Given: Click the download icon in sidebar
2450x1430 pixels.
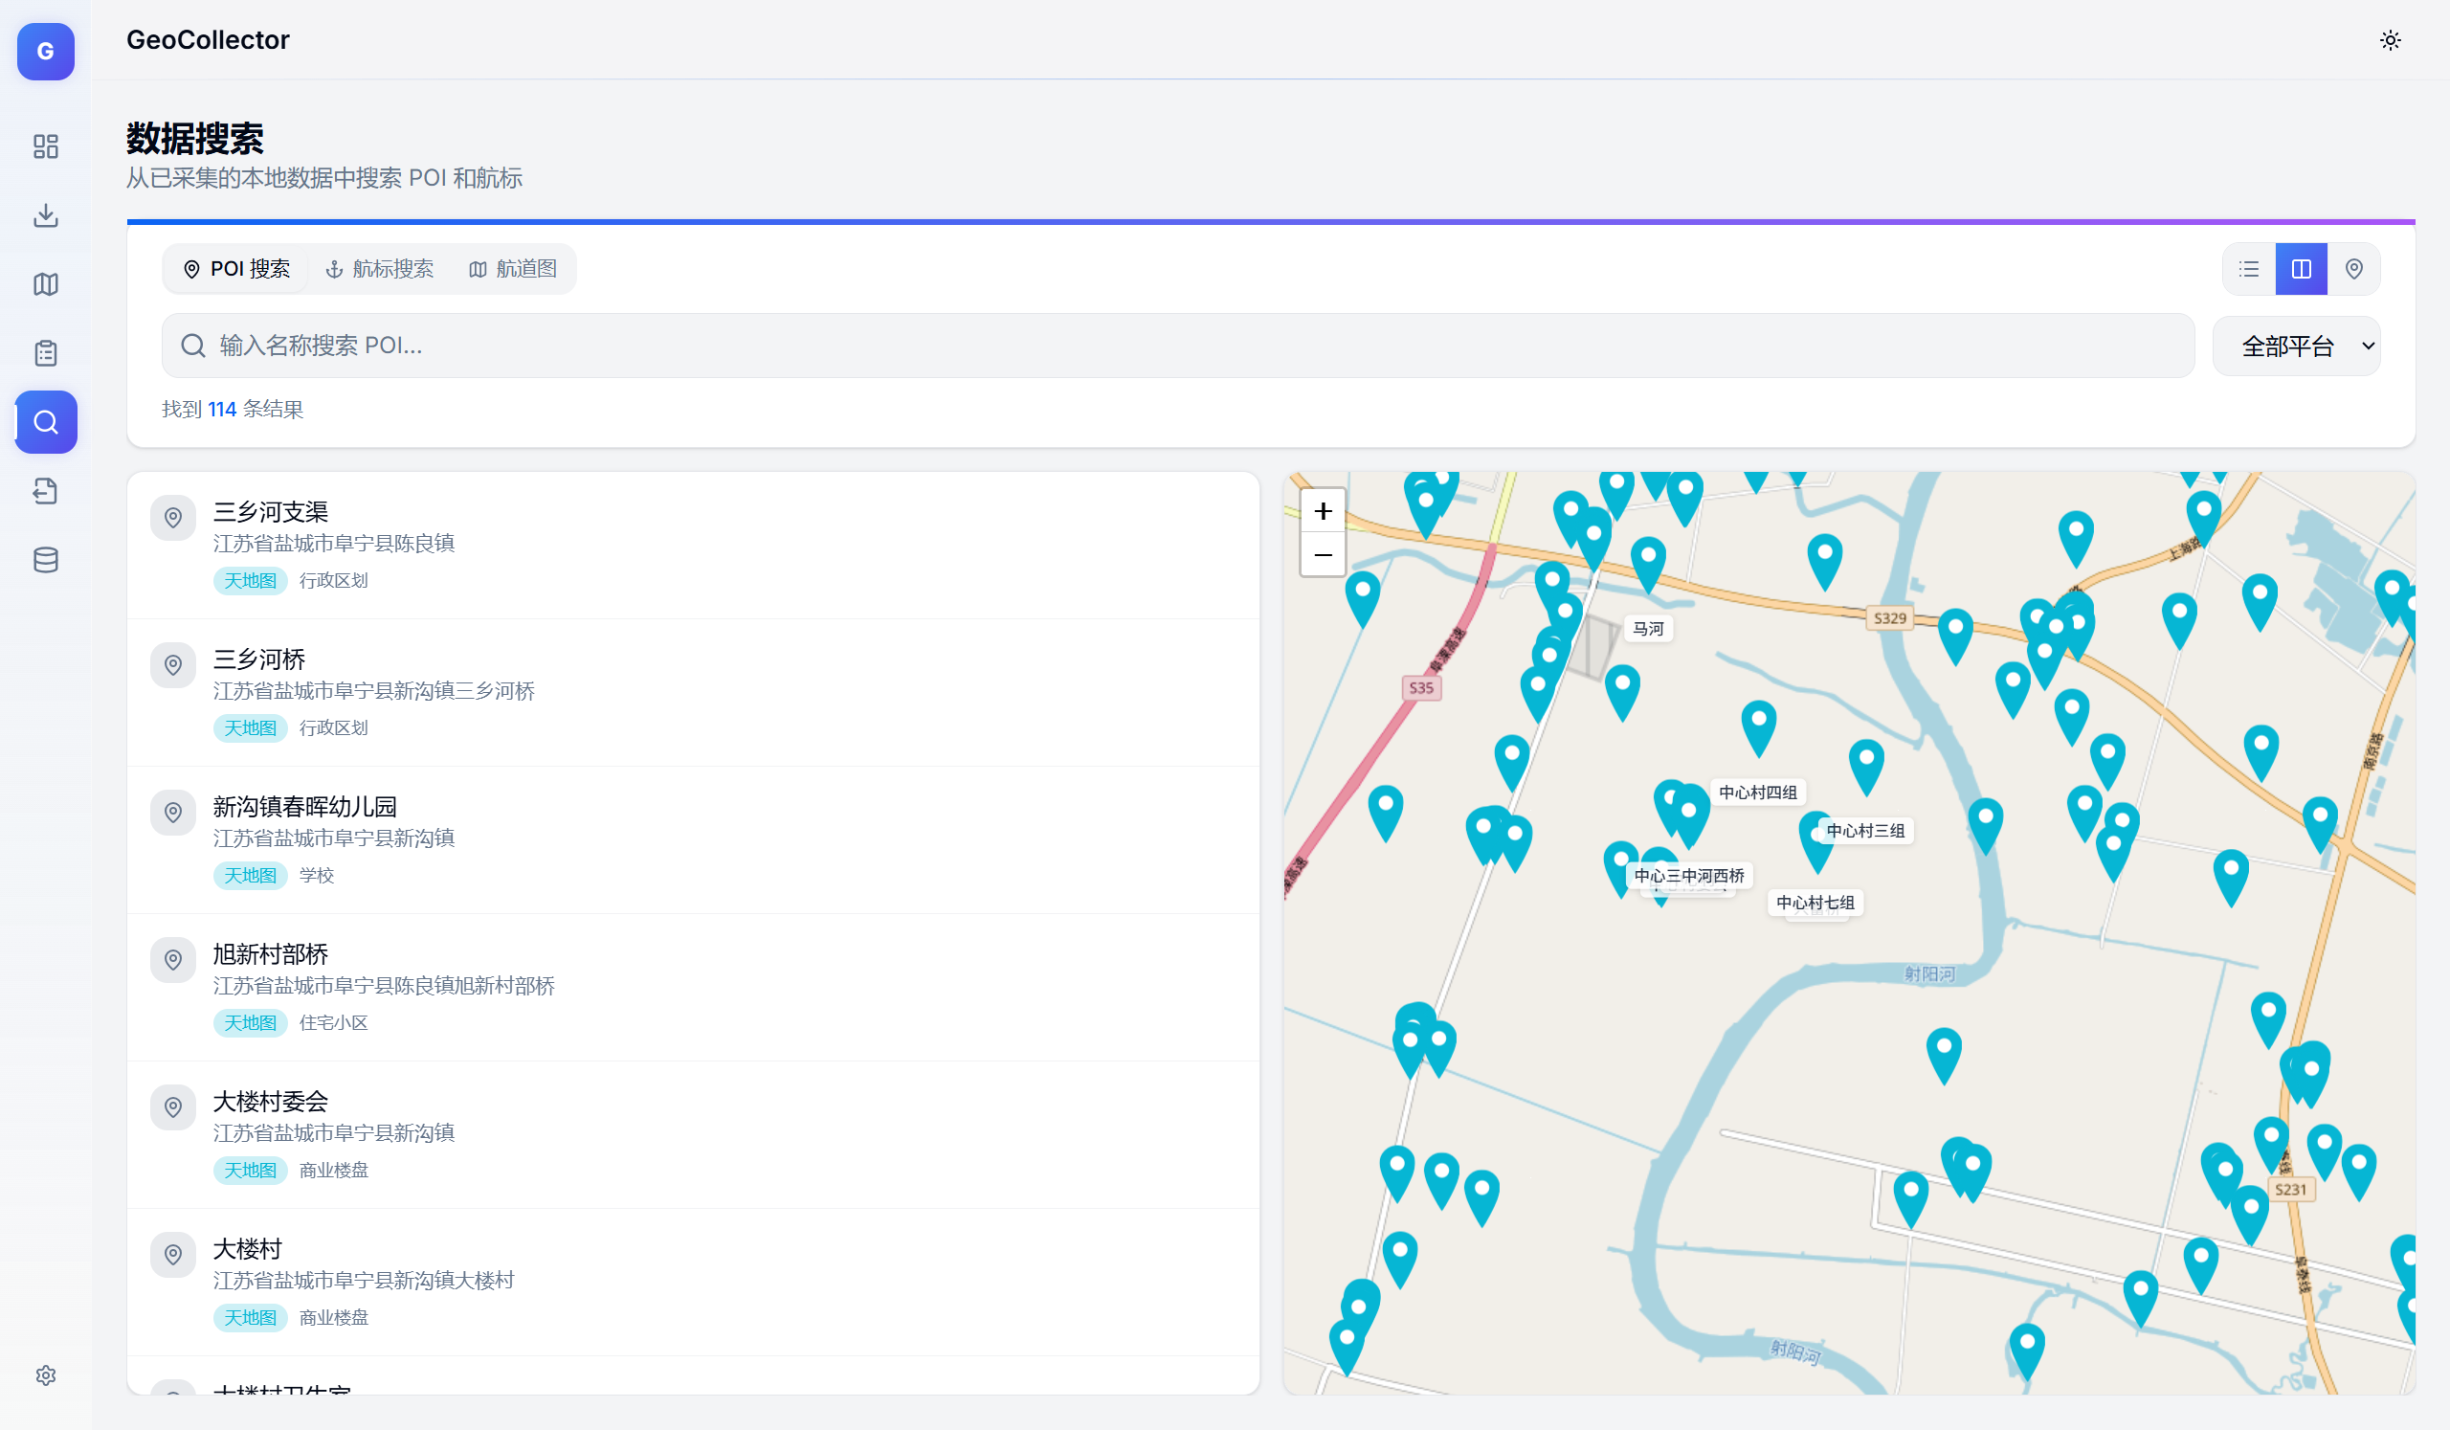Looking at the screenshot, I should (46, 214).
